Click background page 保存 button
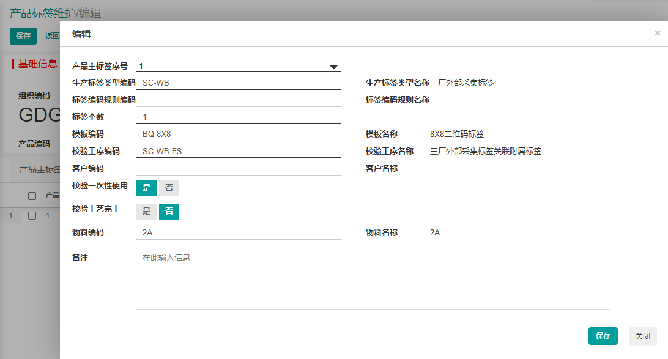Screen dimensions: 668x359 click(x=23, y=35)
